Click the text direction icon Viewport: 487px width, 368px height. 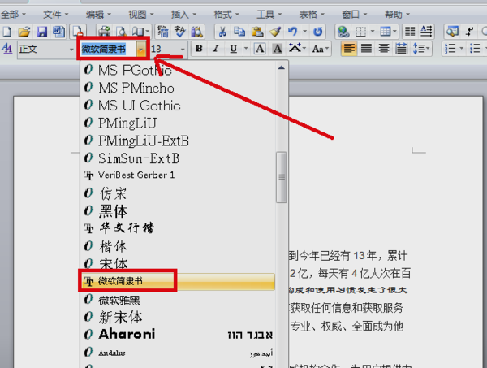point(426,32)
